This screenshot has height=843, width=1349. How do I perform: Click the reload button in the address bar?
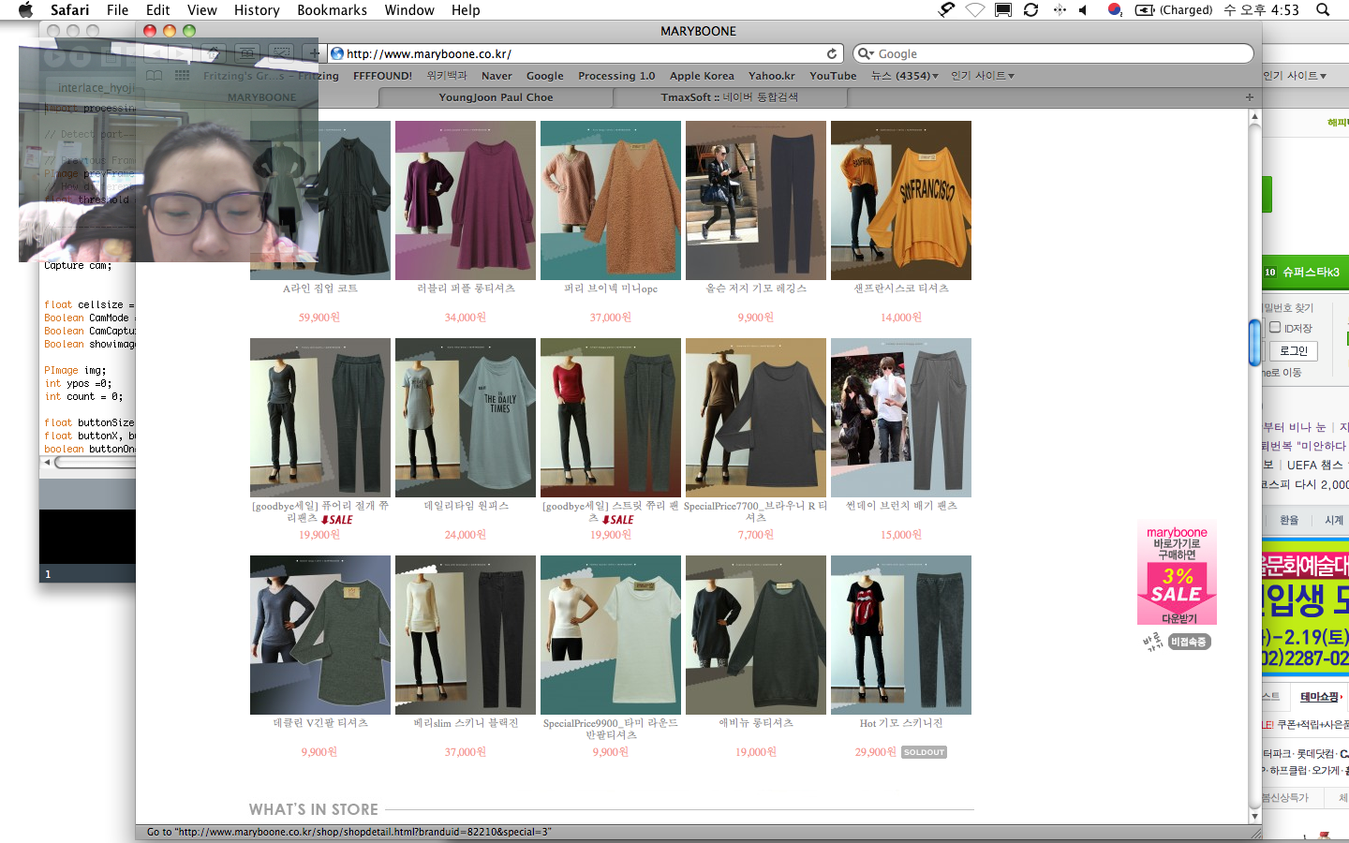pyautogui.click(x=831, y=54)
